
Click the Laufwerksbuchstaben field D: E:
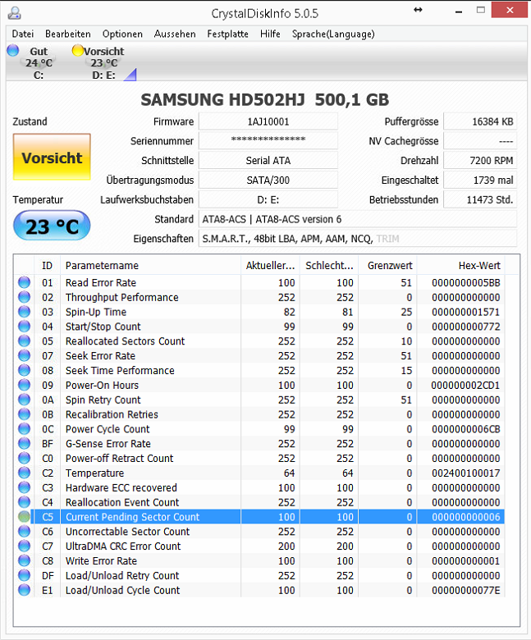[268, 199]
